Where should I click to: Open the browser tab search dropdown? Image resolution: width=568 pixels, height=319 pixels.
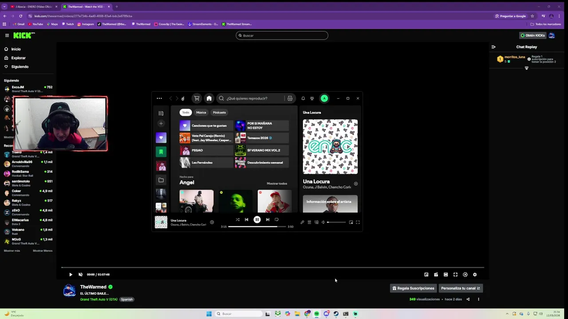click(4, 7)
